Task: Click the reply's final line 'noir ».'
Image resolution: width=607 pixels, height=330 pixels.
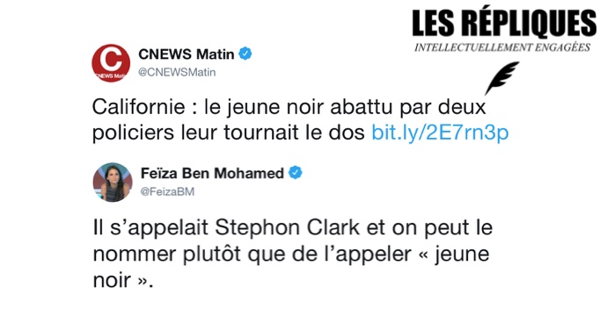Action: [123, 280]
